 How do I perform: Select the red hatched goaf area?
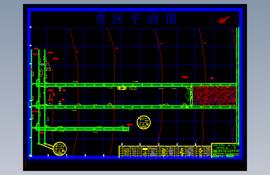214,96
